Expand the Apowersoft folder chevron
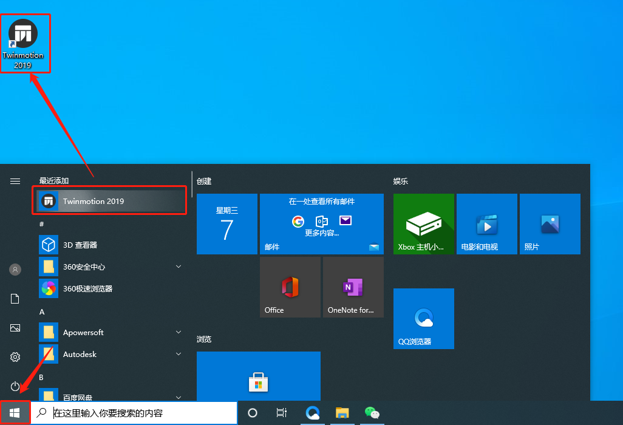This screenshot has height=425, width=623. (x=179, y=332)
